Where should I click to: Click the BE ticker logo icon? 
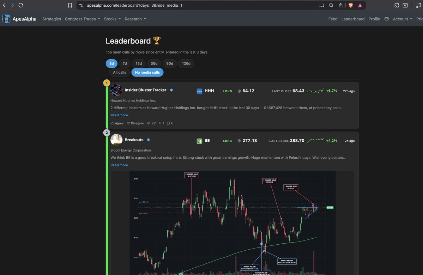click(199, 141)
